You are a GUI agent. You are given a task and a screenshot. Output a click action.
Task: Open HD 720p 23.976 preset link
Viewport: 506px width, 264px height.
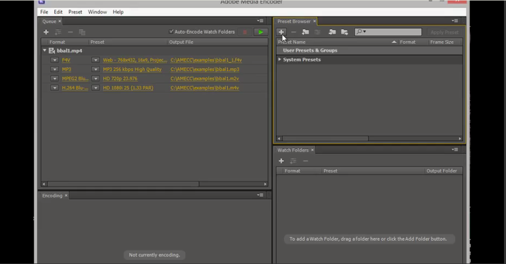[x=120, y=79]
